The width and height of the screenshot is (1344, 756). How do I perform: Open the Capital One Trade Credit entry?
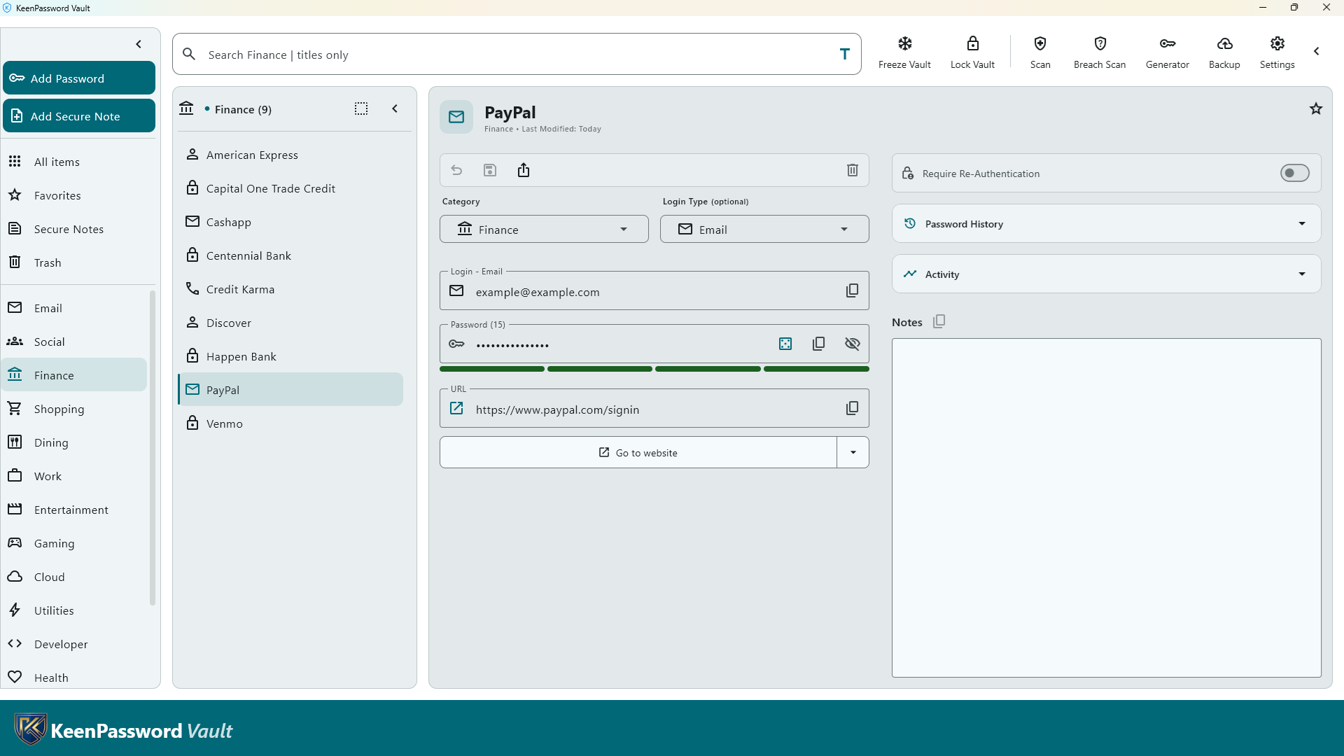[x=290, y=188]
